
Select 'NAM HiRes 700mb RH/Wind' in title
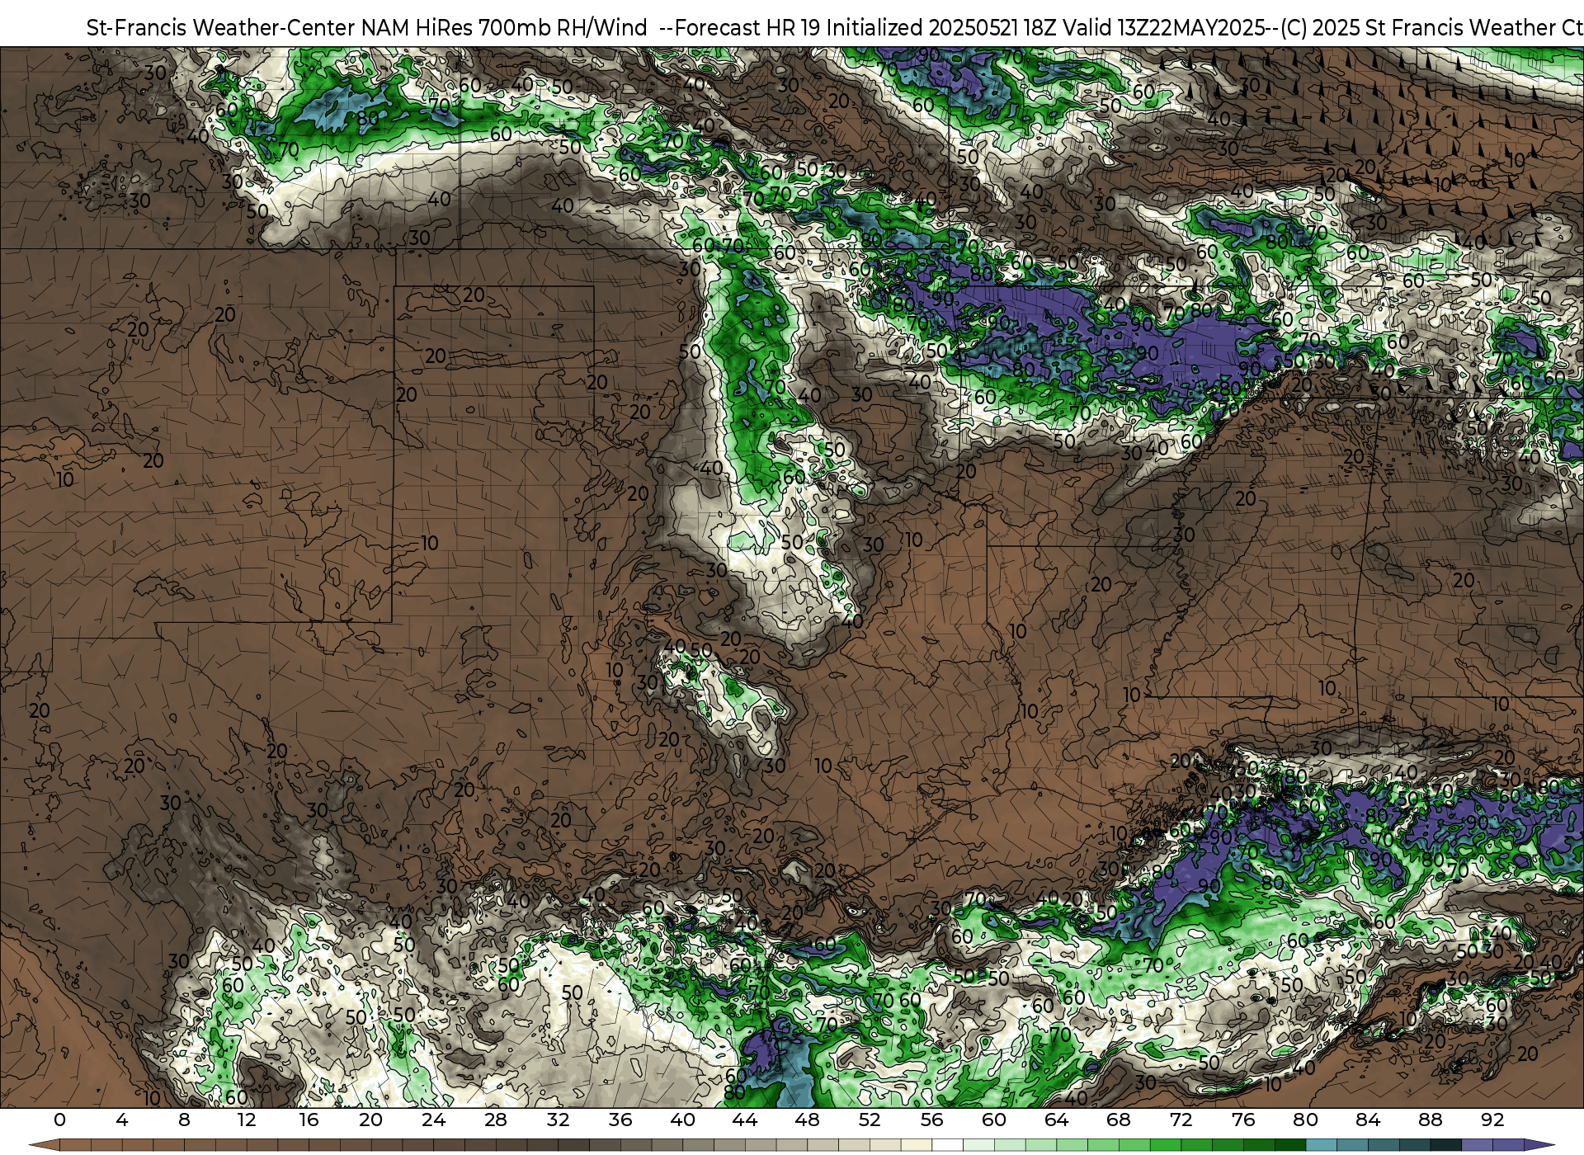tap(504, 28)
